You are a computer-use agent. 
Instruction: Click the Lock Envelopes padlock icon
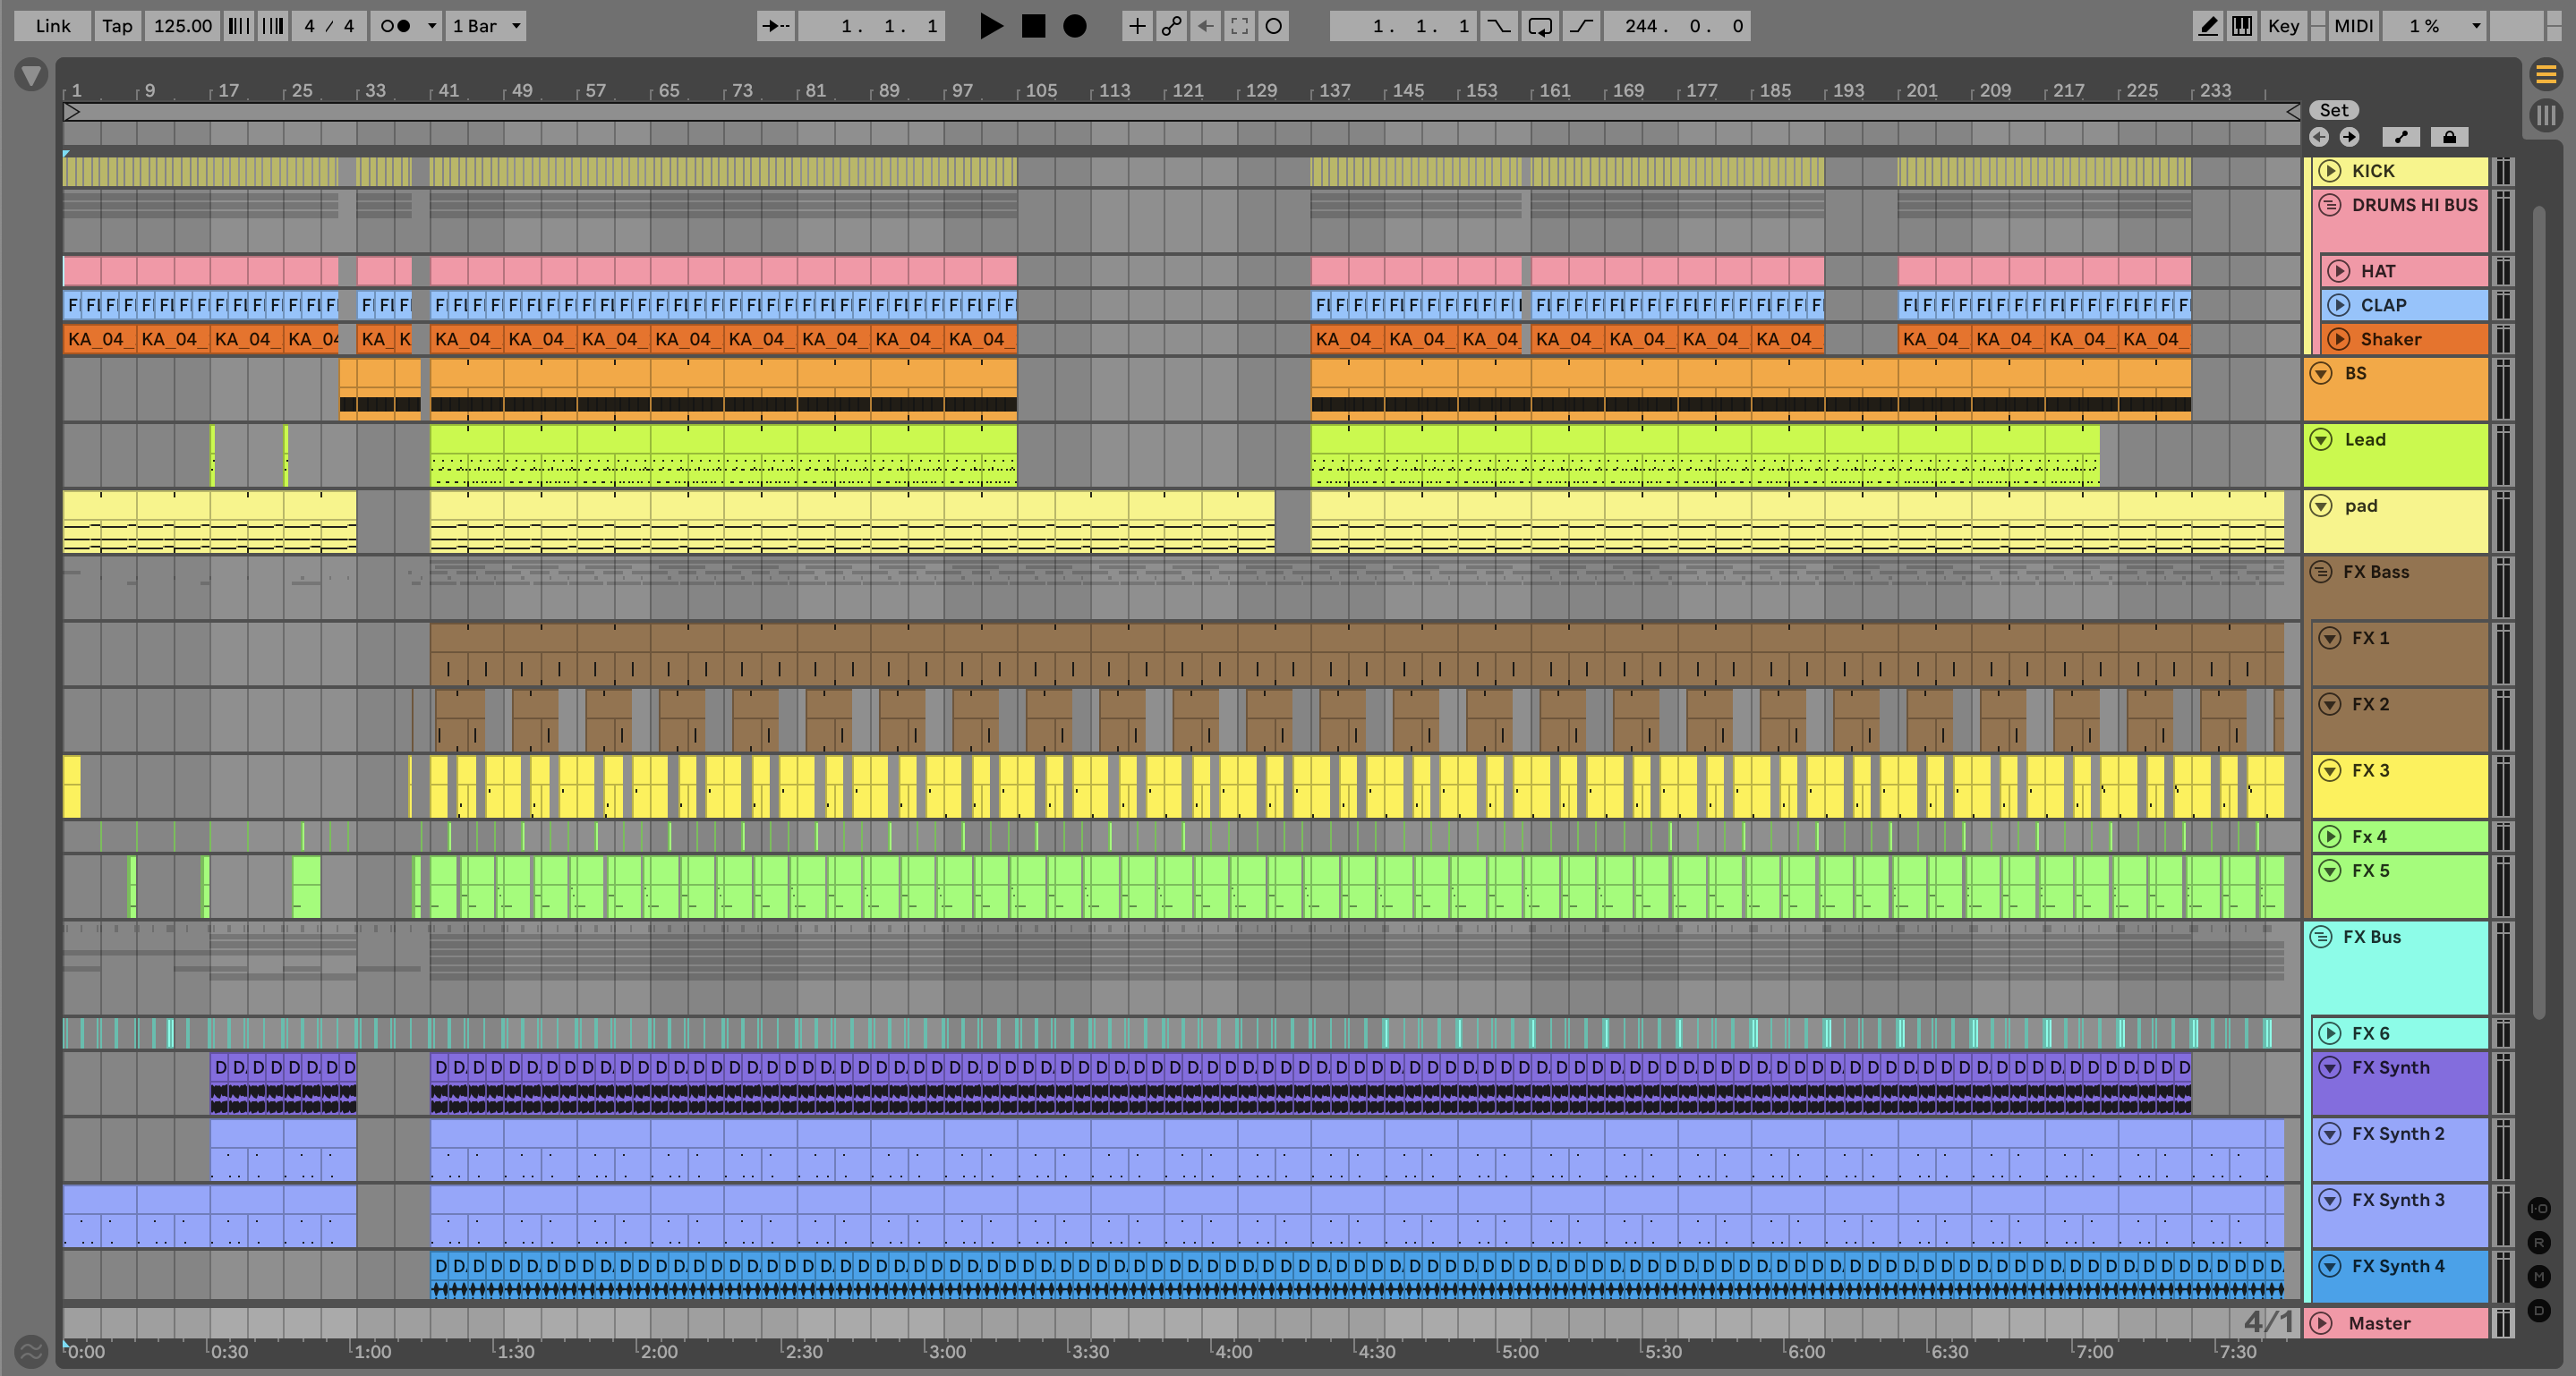click(2449, 137)
